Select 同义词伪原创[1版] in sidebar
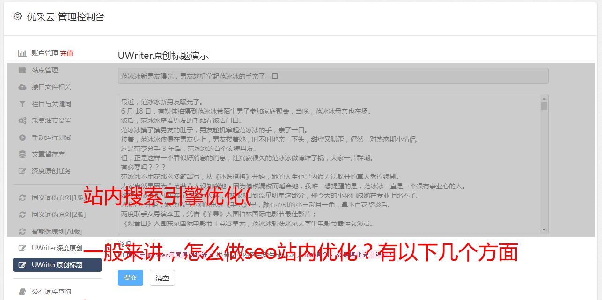 pos(57,198)
